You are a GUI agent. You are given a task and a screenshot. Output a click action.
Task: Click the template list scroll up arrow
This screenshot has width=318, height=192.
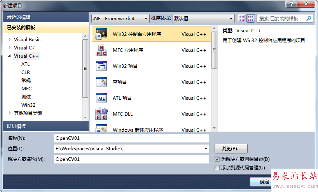(214, 28)
